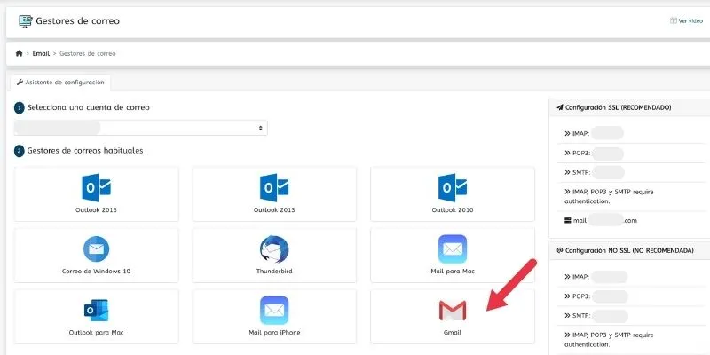Click the Outlook 2013 label
The image size is (710, 355).
tap(274, 210)
